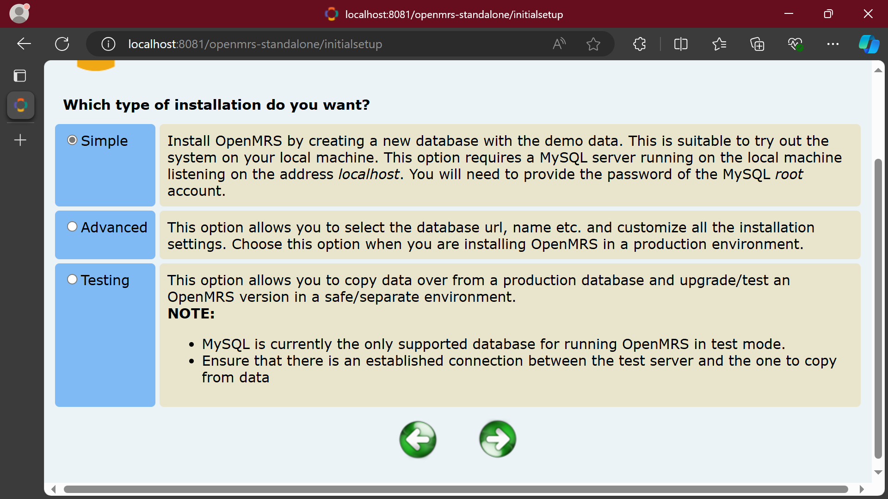Open the Collections icon
The height and width of the screenshot is (499, 888).
pos(757,44)
